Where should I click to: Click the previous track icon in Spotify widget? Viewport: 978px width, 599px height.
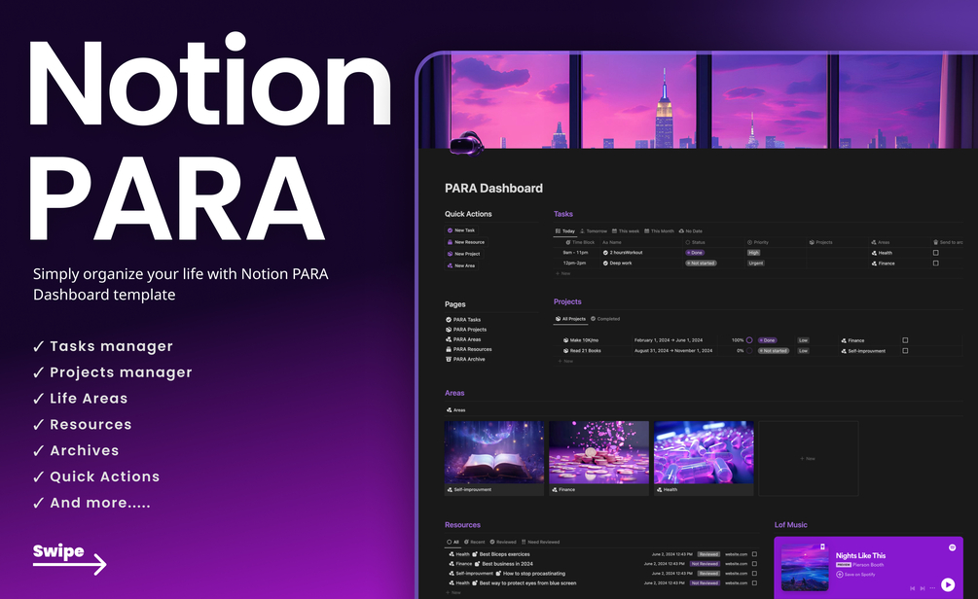click(x=912, y=588)
